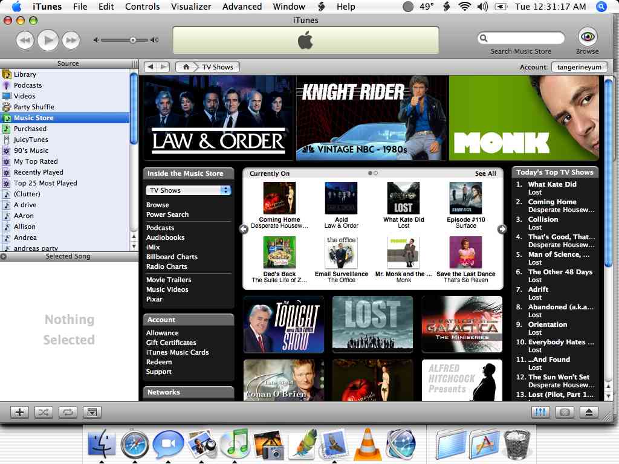Click the fast-forward playback button
Image resolution: width=619 pixels, height=464 pixels.
point(71,40)
